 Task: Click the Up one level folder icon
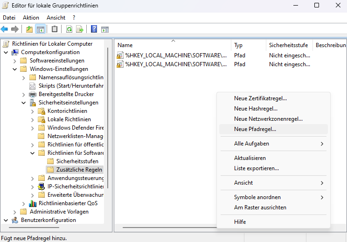[x=30, y=29]
